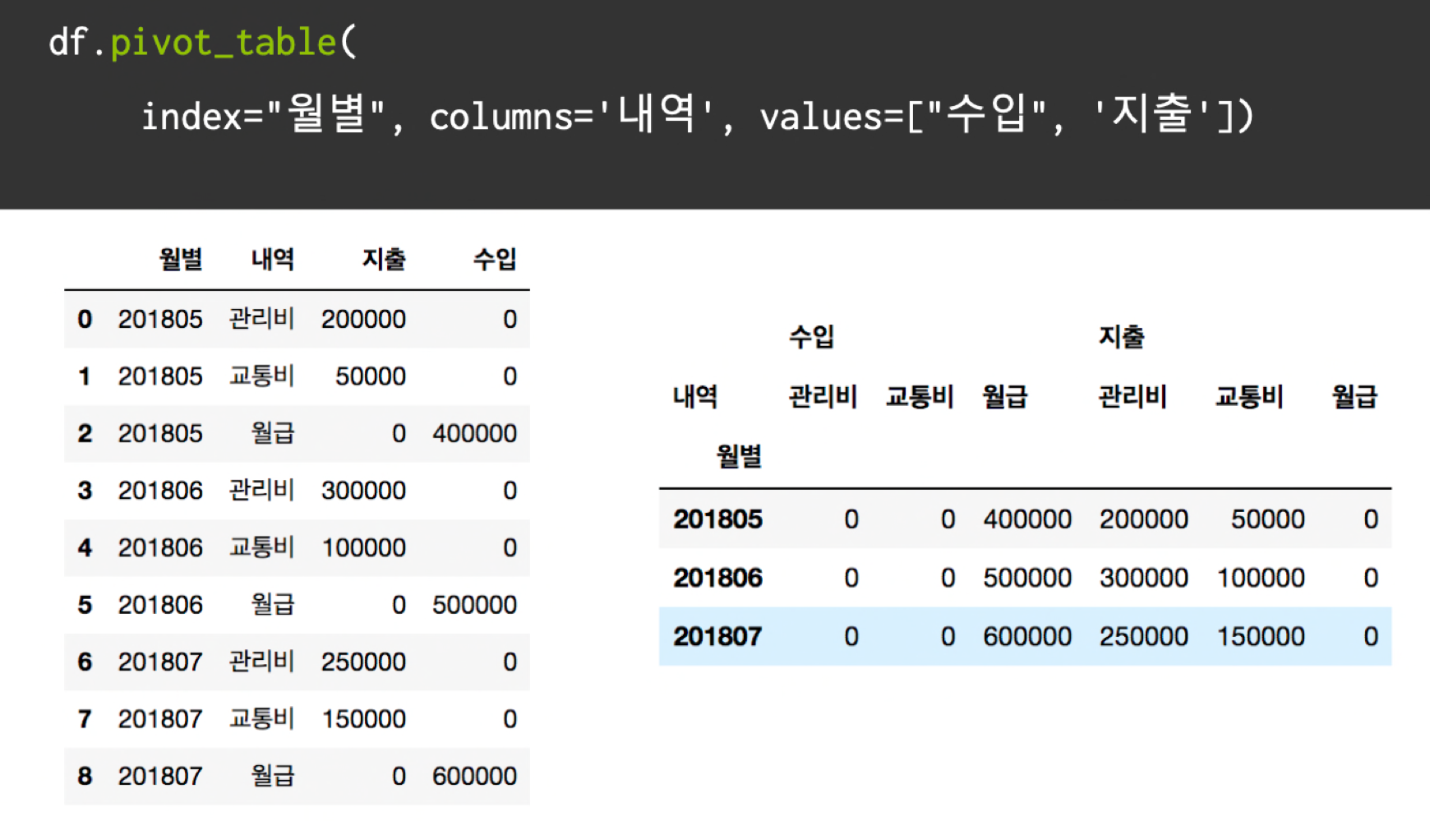This screenshot has width=1430, height=821.
Task: Select 400000 in pivot row 201805
Action: (x=1027, y=519)
